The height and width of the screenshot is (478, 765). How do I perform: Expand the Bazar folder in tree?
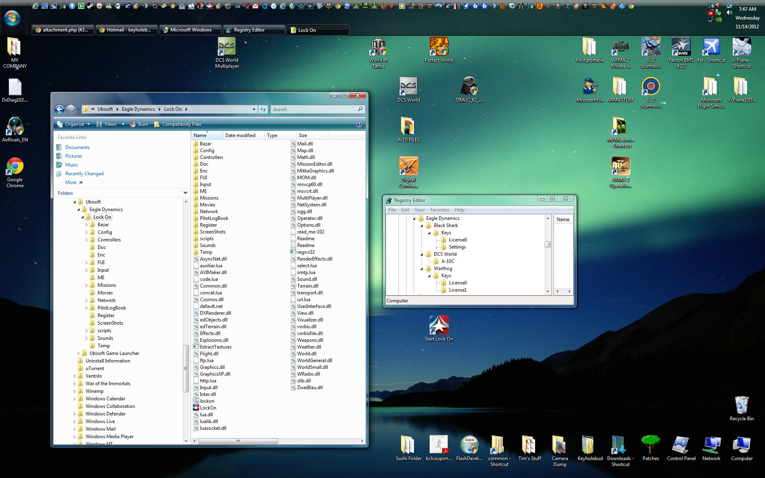86,225
